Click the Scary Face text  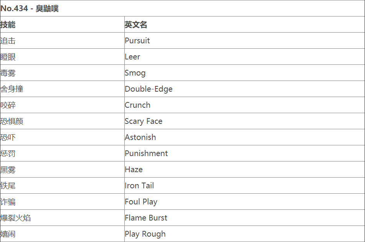tap(144, 121)
